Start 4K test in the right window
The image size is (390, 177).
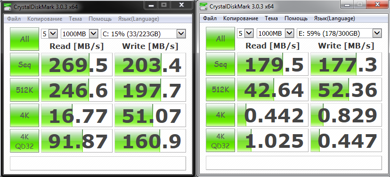point(220,115)
